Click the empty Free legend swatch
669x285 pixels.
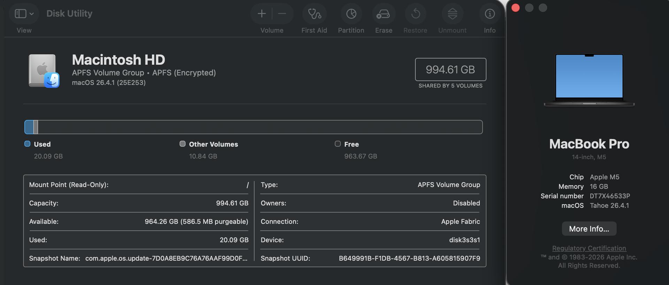(338, 144)
